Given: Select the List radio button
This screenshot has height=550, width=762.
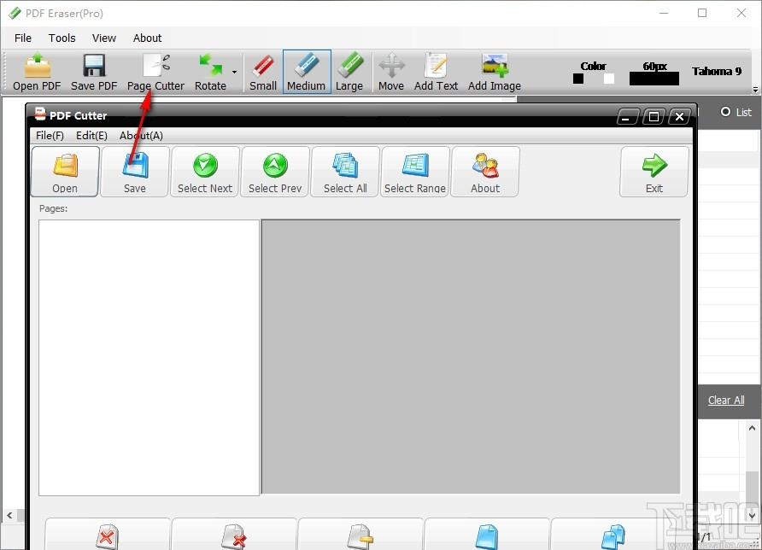Looking at the screenshot, I should click(x=725, y=112).
